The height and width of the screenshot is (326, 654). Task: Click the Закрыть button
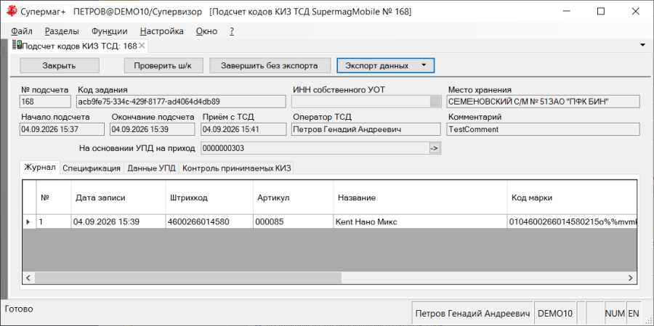coord(60,65)
